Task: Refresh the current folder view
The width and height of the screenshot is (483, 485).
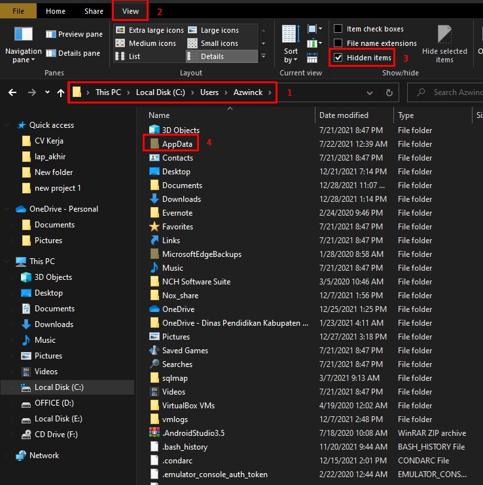Action: (x=389, y=92)
